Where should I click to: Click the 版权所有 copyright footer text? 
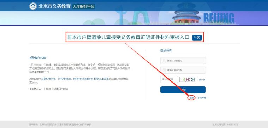coord(60,124)
